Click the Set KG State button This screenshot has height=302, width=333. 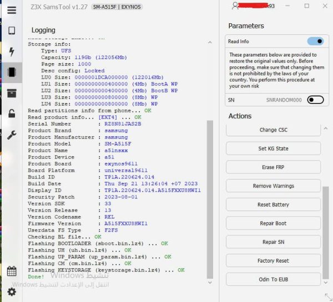(x=273, y=149)
